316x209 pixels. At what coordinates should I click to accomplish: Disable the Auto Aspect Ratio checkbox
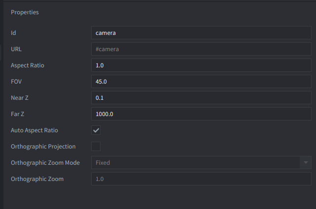(x=96, y=130)
